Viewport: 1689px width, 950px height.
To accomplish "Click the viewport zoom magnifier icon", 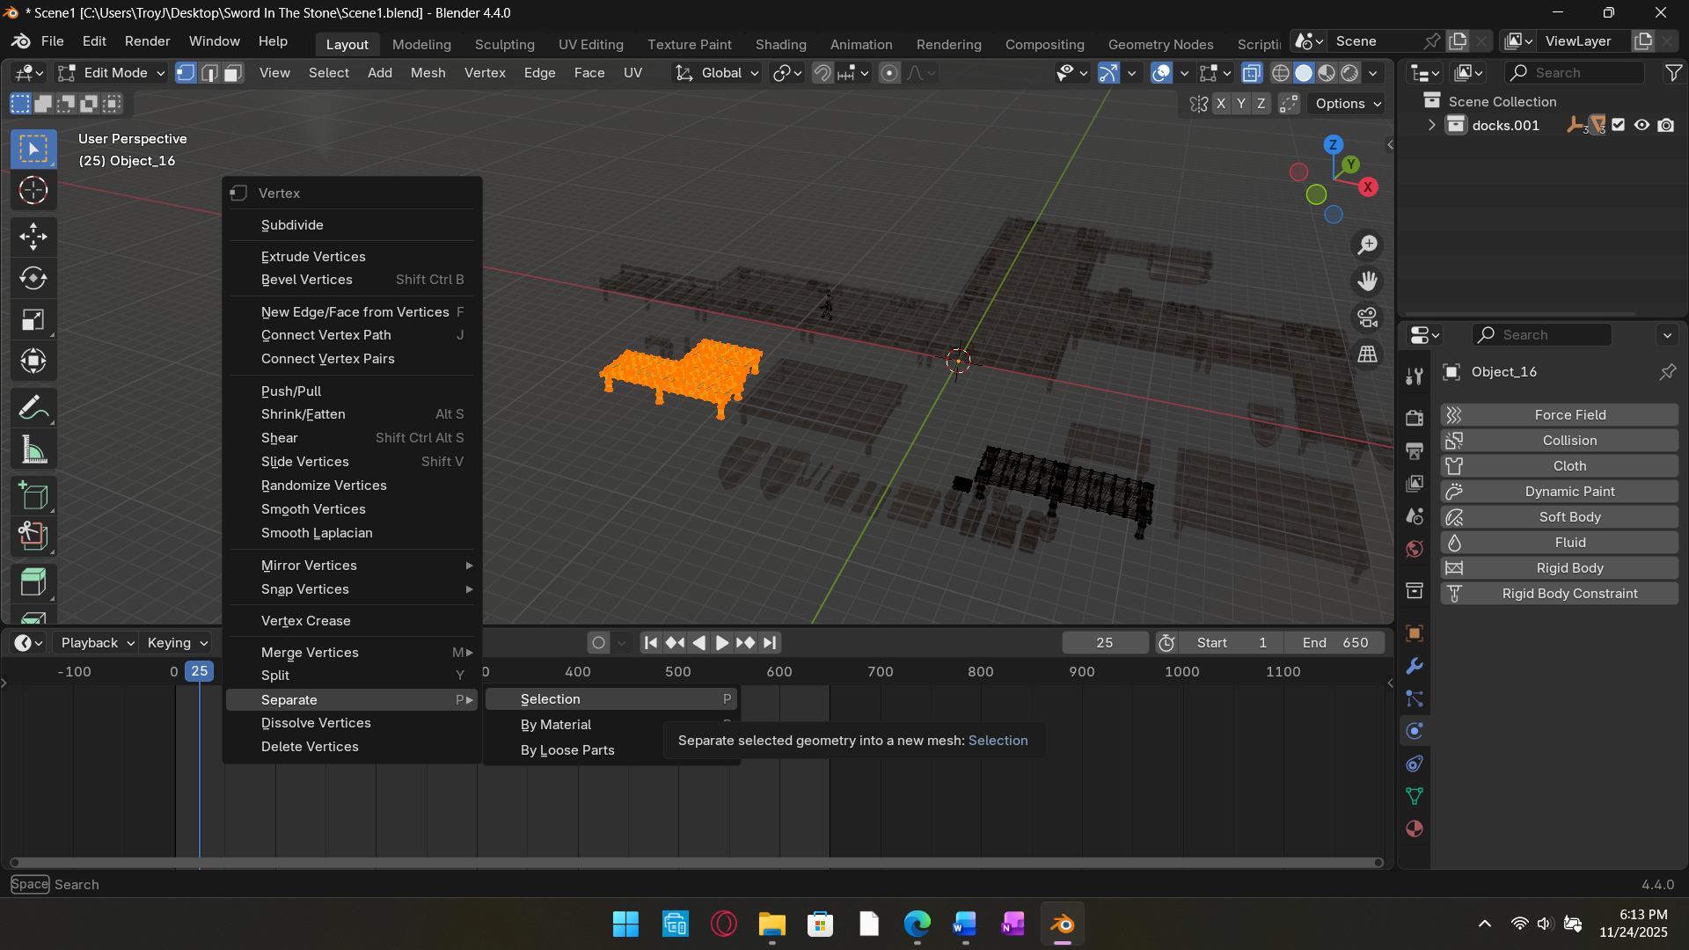I will tap(1367, 245).
